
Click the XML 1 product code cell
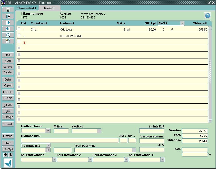tap(35, 29)
